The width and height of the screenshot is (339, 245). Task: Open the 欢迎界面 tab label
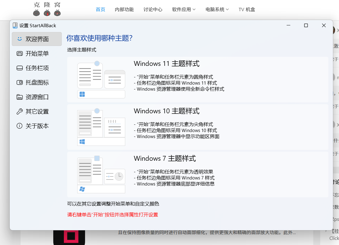(x=37, y=39)
